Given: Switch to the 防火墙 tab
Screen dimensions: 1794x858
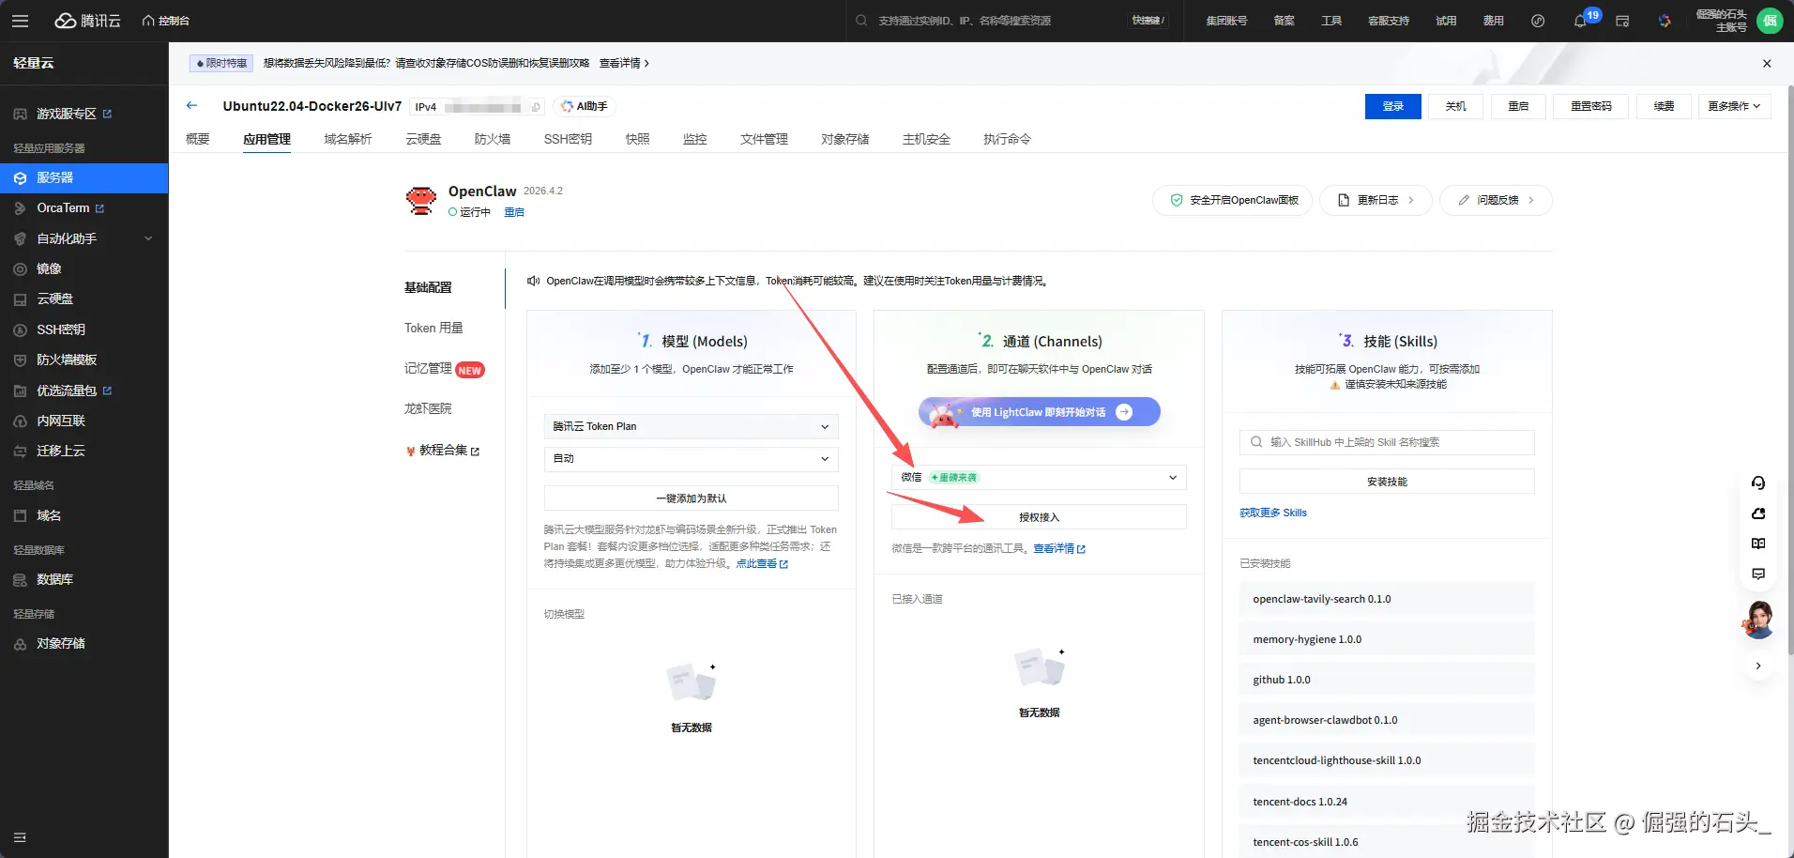Looking at the screenshot, I should 493,139.
